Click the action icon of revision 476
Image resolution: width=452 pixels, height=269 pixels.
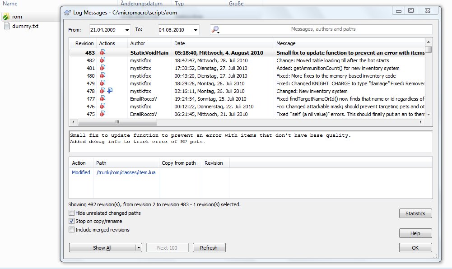click(x=103, y=107)
